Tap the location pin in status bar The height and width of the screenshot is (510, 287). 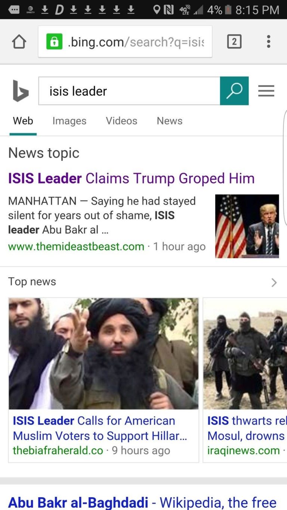[x=157, y=10]
